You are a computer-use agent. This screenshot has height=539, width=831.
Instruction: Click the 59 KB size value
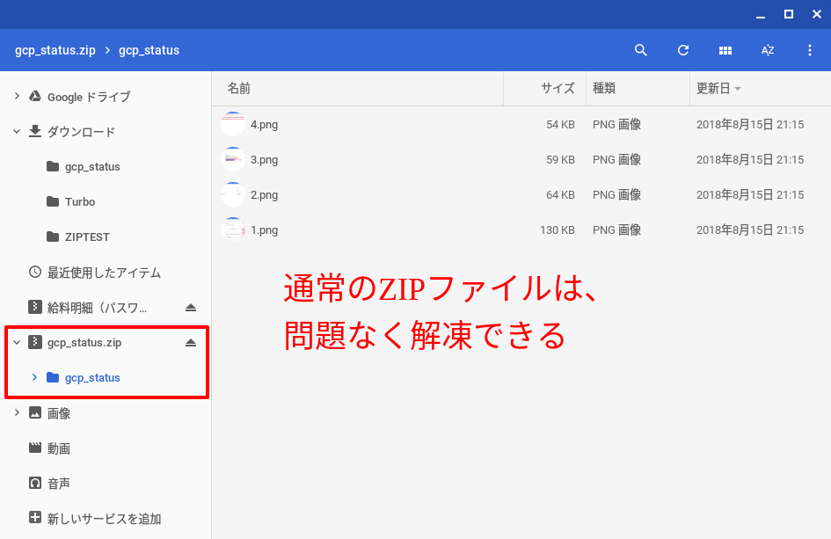point(561,159)
